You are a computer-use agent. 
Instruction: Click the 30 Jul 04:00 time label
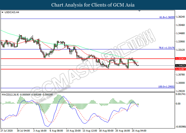pos(23,131)
